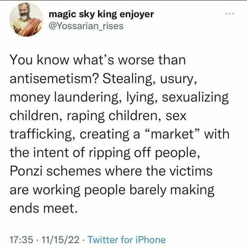Select the word 'trafficking,' starting a line
The image size is (247, 250).
(x=43, y=135)
